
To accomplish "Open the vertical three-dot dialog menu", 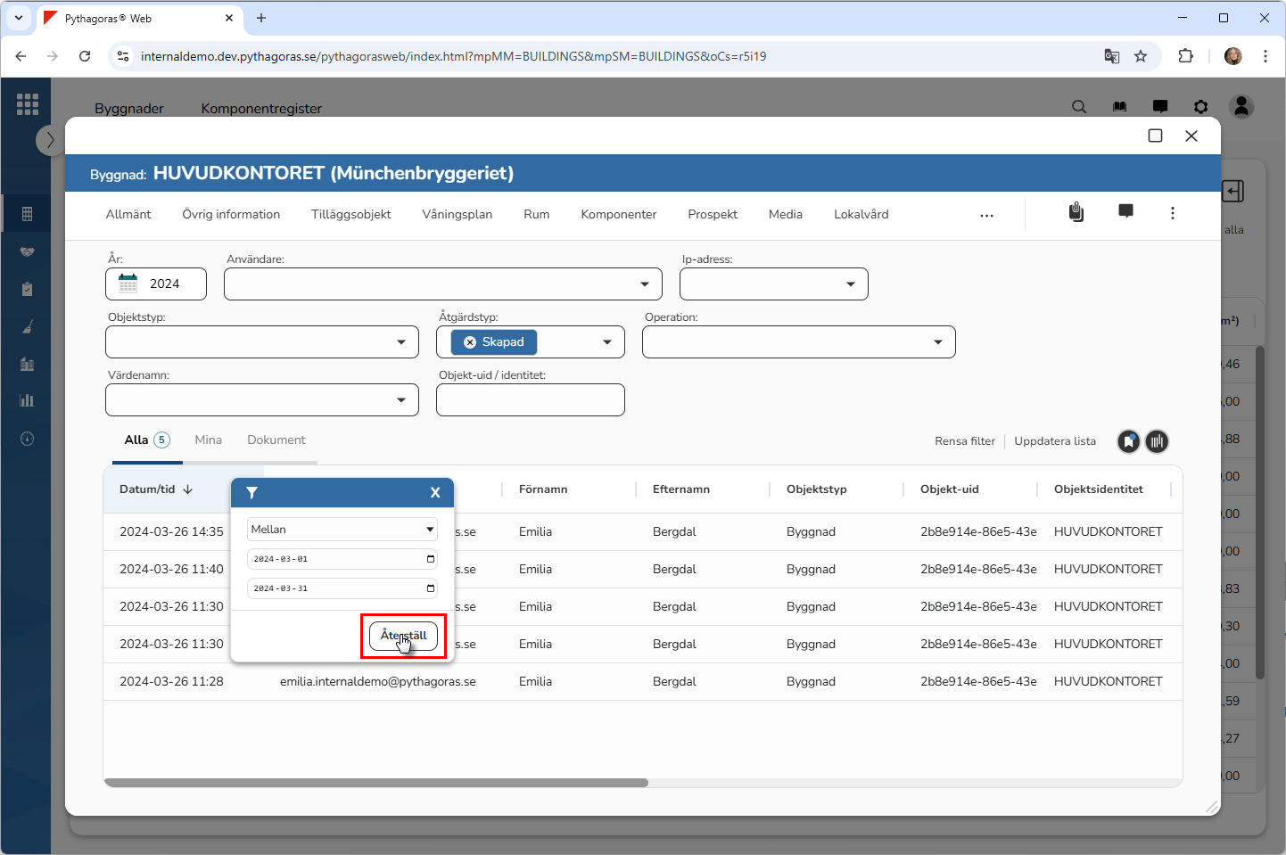I will [1172, 213].
